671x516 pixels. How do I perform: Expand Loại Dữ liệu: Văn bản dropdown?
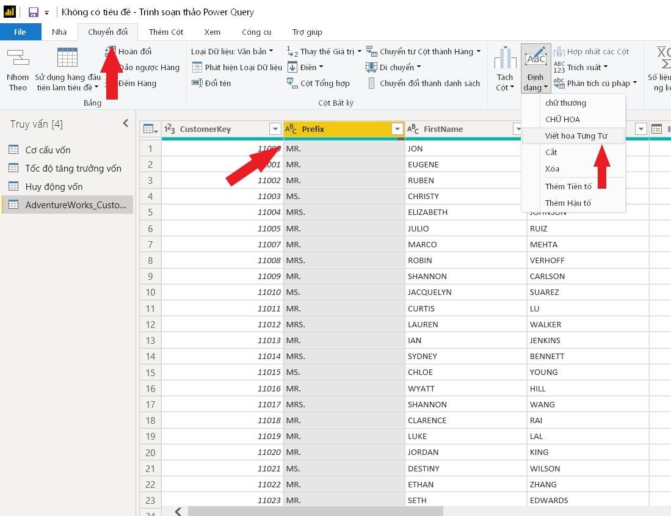[232, 51]
